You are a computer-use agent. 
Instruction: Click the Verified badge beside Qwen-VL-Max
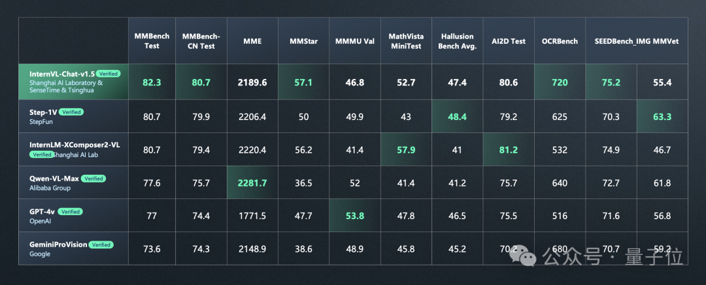pyautogui.click(x=94, y=178)
